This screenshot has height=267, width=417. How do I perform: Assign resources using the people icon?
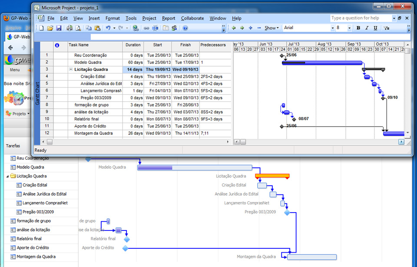pos(174,28)
